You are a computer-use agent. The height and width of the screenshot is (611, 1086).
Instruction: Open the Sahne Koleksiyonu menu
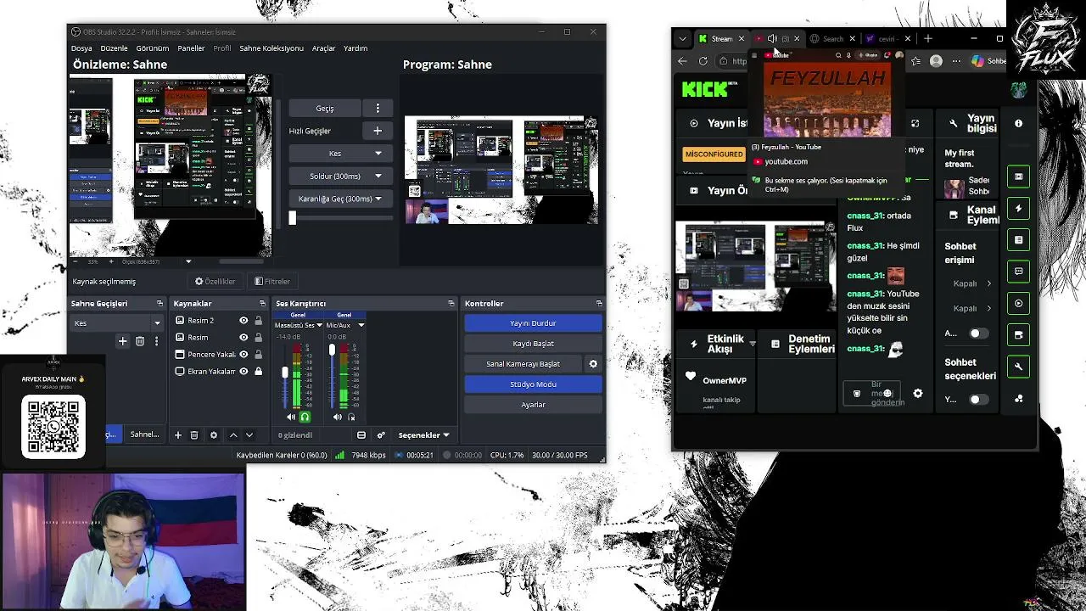pyautogui.click(x=271, y=48)
